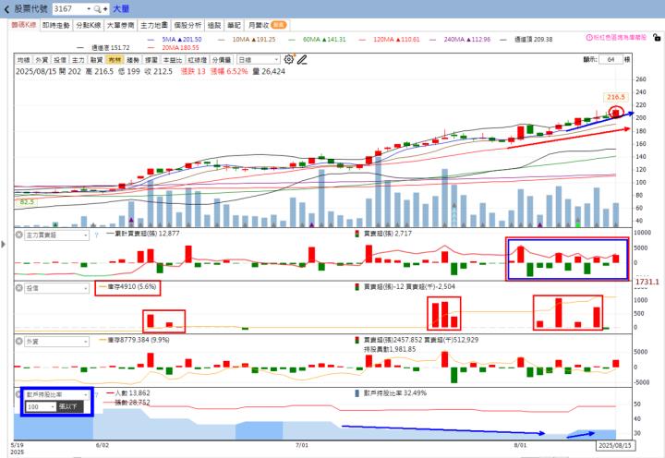
Task: Switch to the 即時走勢 tab
Action: click(x=56, y=26)
